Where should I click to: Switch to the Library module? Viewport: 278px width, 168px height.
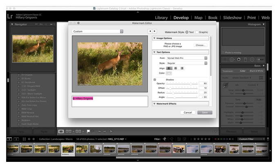tap(161, 18)
